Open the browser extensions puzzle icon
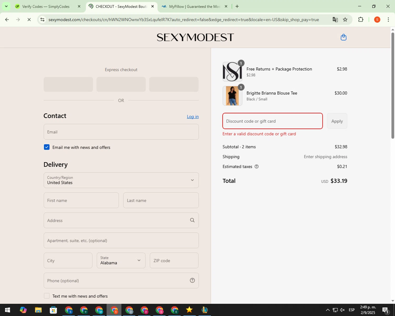Image resolution: width=395 pixels, height=316 pixels. tap(361, 19)
